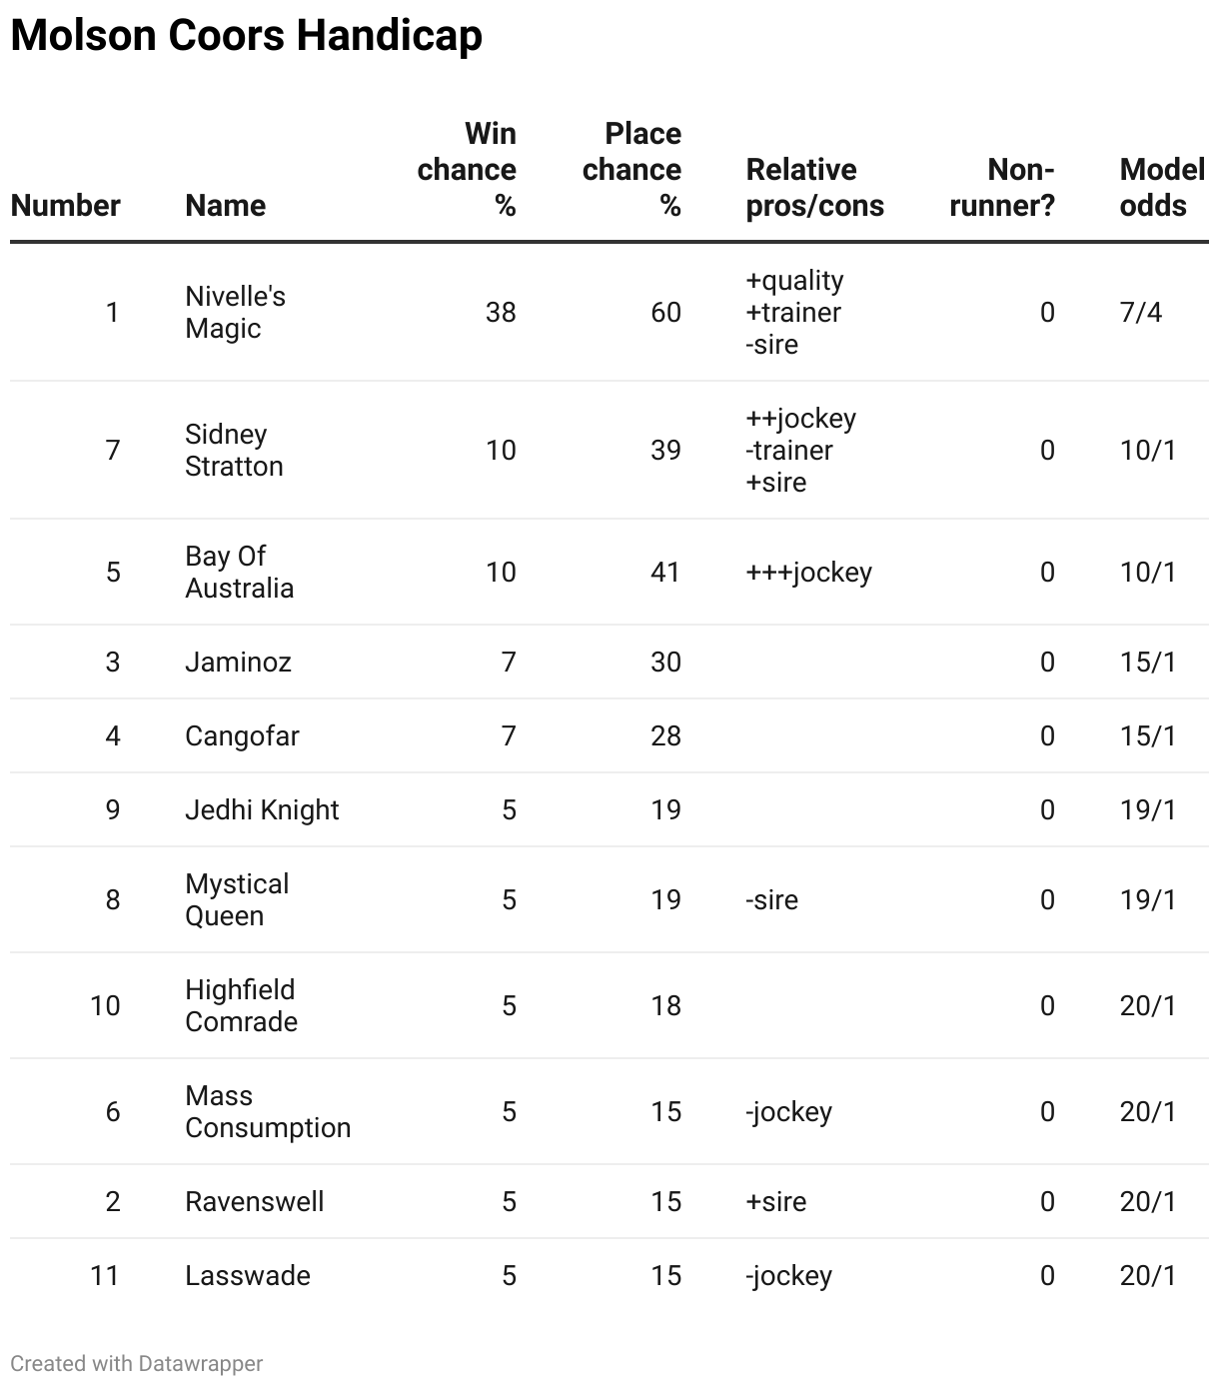Click the Number column header

[x=65, y=206]
